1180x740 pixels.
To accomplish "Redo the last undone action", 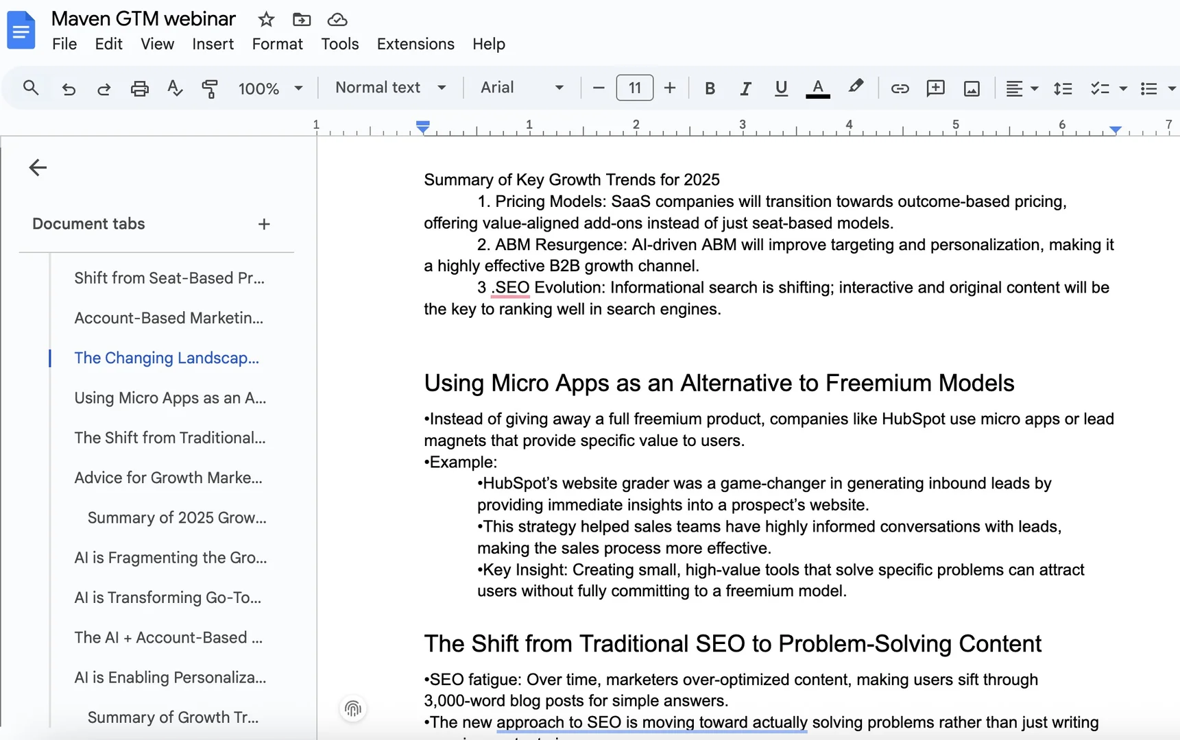I will pyautogui.click(x=104, y=88).
